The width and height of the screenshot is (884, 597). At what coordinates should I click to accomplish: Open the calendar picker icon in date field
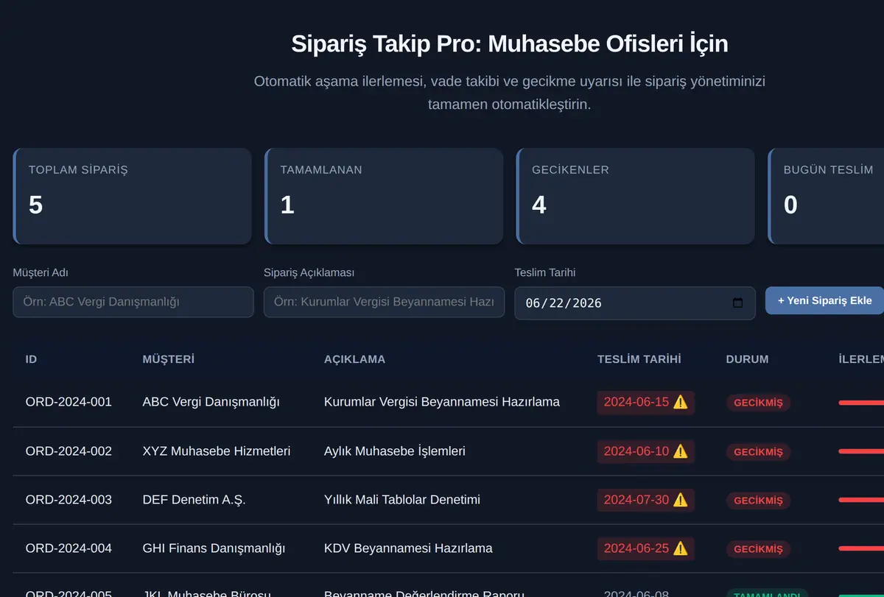click(738, 303)
